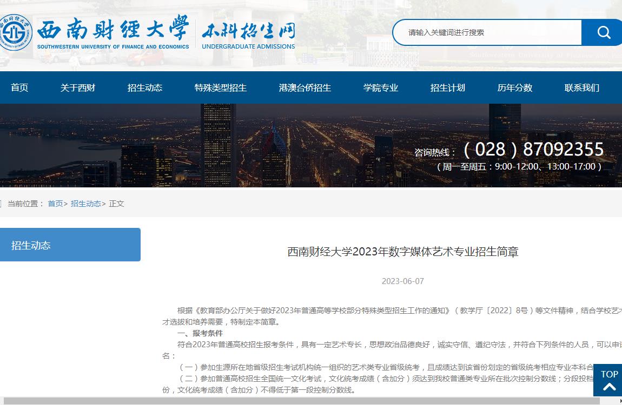
Task: Click the university round emblem logo
Action: [x=14, y=32]
